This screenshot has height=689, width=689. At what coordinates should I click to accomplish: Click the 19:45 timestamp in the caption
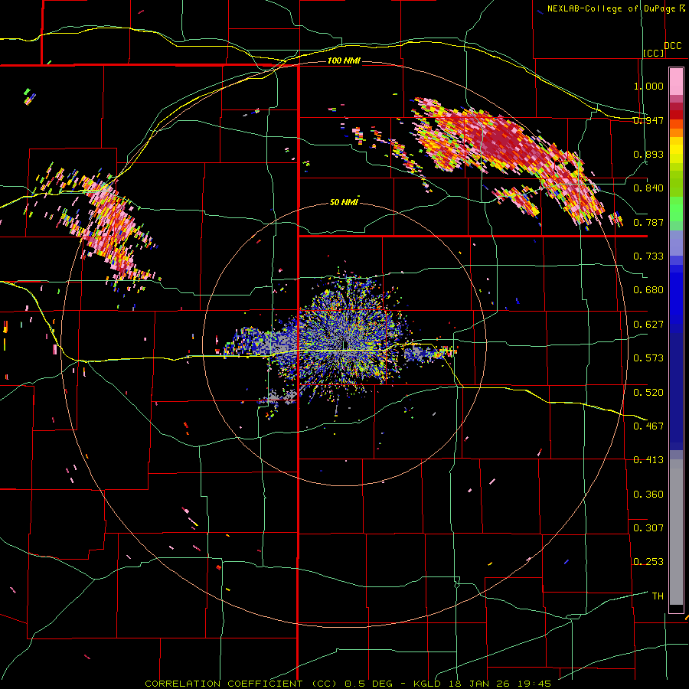pyautogui.click(x=534, y=684)
